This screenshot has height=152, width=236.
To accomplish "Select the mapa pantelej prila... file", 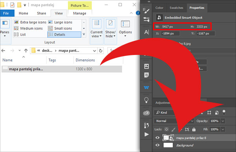I will tap(62, 69).
